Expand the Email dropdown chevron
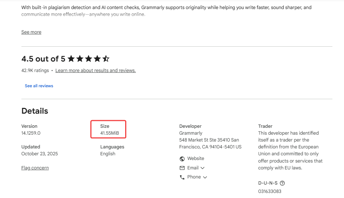344x198 pixels. (x=202, y=168)
